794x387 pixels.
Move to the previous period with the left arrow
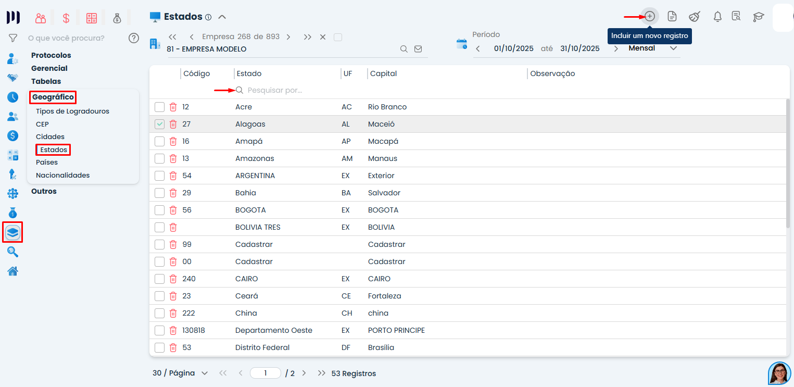[x=478, y=49]
